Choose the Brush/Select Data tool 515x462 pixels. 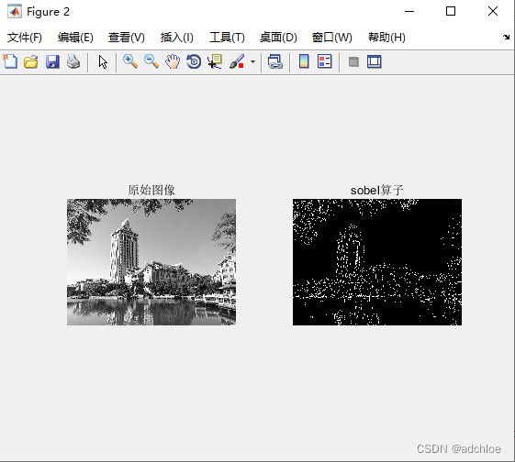(x=237, y=61)
